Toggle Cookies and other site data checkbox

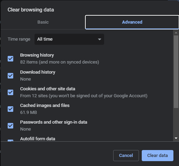tap(10, 92)
